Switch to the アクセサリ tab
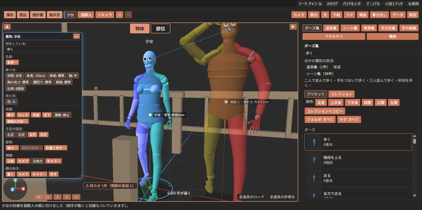422x210 pixels. click(x=334, y=36)
